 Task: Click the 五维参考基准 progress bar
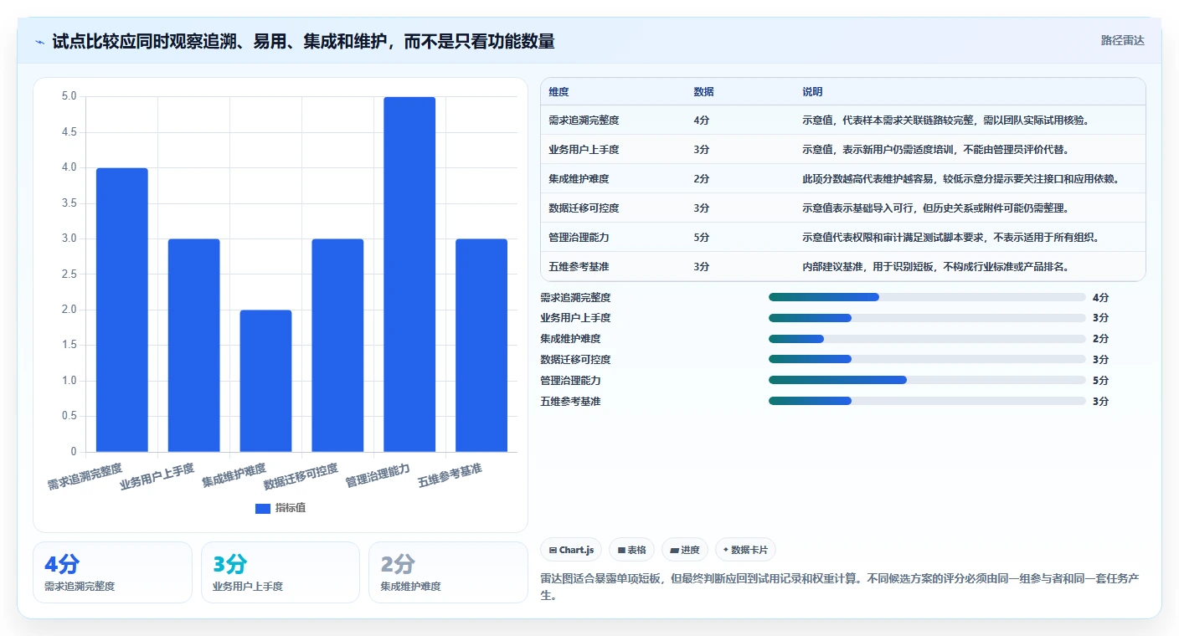(x=927, y=401)
